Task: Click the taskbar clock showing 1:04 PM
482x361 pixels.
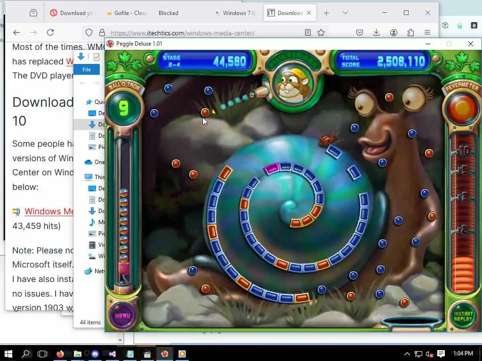Action: (463, 354)
